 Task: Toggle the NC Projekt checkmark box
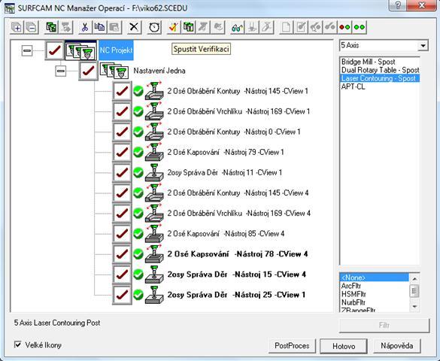coord(55,50)
